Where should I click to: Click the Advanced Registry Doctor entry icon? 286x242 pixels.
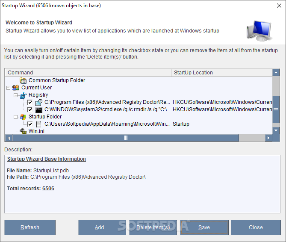39,102
